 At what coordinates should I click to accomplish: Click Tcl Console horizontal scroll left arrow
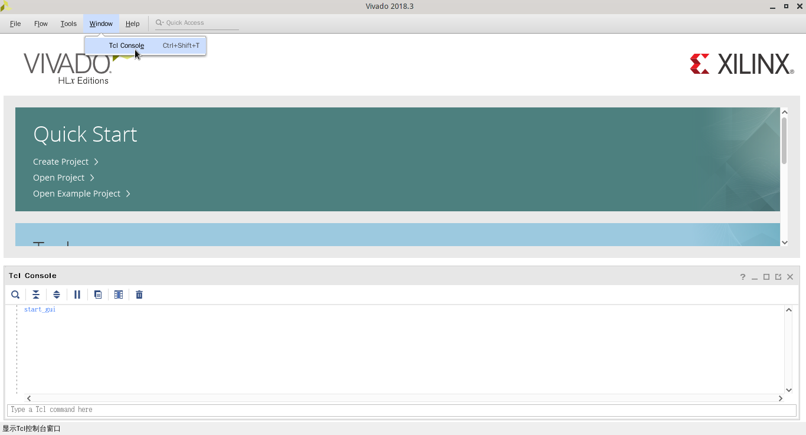pos(29,398)
